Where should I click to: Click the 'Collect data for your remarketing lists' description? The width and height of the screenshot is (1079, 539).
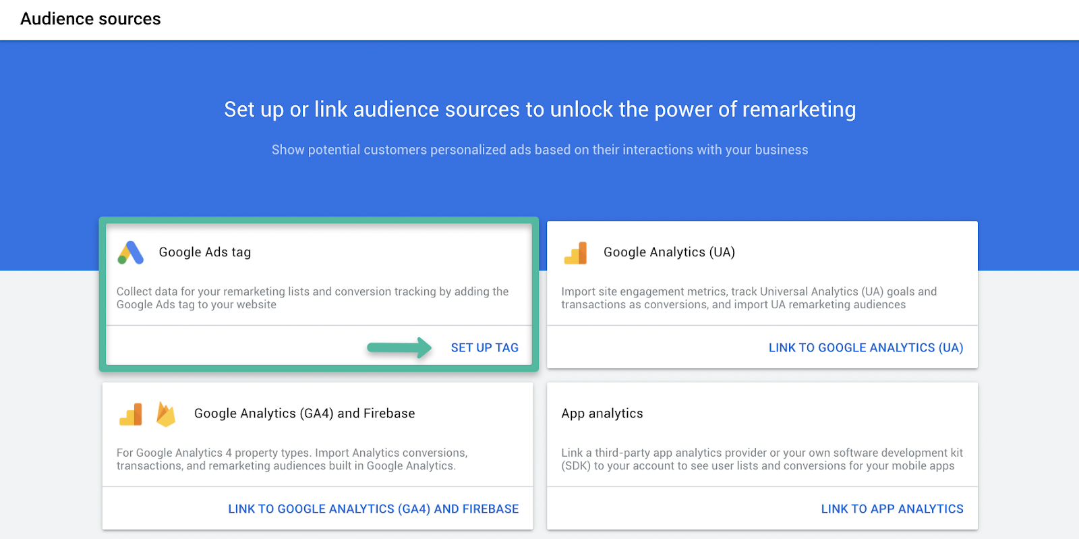312,297
